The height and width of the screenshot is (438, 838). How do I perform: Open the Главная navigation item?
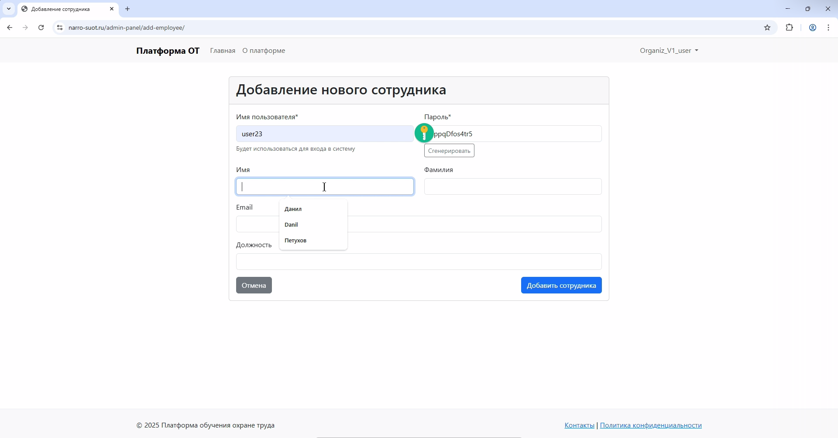point(223,50)
